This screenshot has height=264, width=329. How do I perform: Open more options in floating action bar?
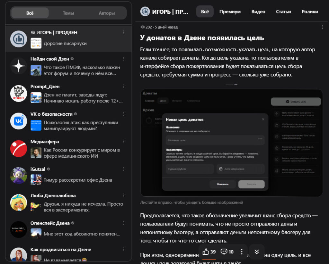(x=242, y=252)
